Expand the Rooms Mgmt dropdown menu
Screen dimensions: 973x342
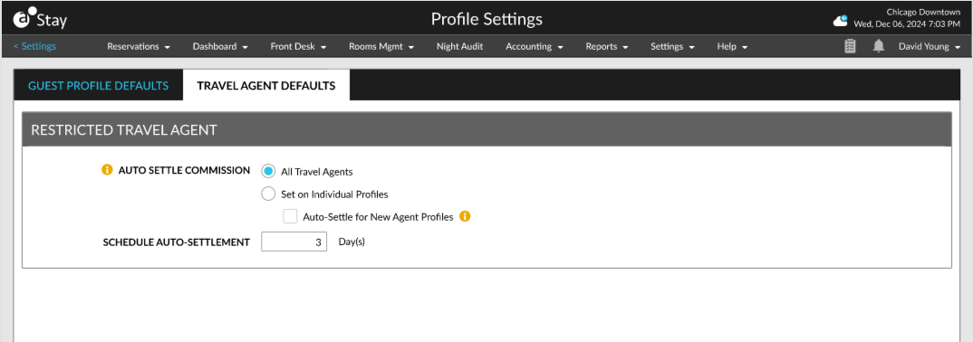tap(381, 46)
